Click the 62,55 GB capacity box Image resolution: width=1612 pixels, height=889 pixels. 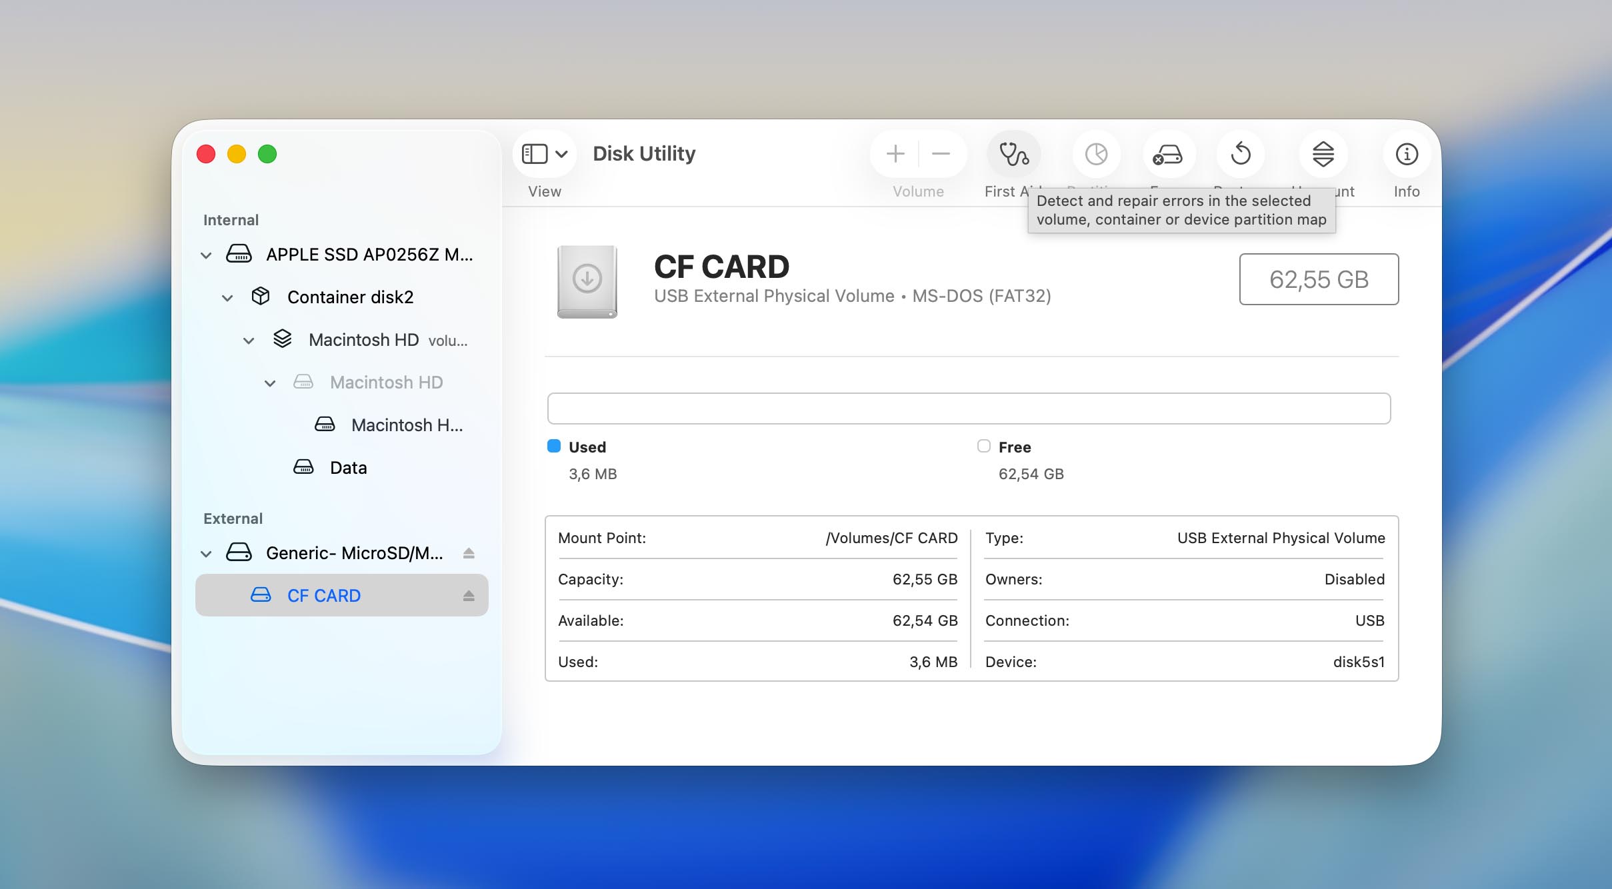tap(1318, 279)
